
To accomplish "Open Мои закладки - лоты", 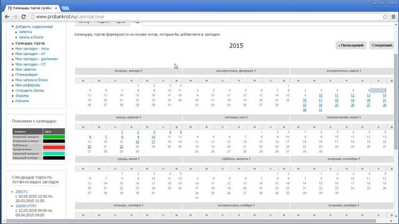I will pos(32,49).
